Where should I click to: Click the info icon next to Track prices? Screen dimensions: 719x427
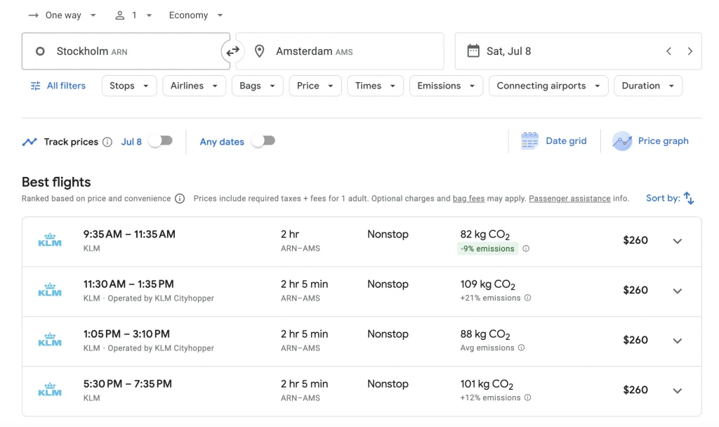(x=107, y=142)
